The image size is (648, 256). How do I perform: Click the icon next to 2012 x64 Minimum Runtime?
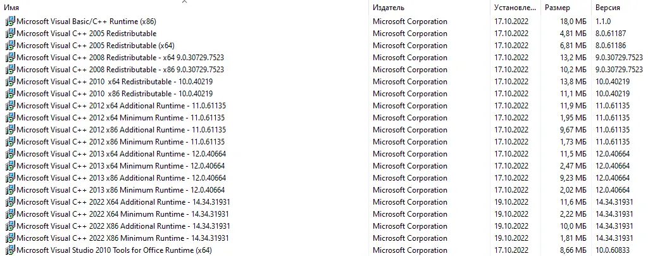click(10, 118)
